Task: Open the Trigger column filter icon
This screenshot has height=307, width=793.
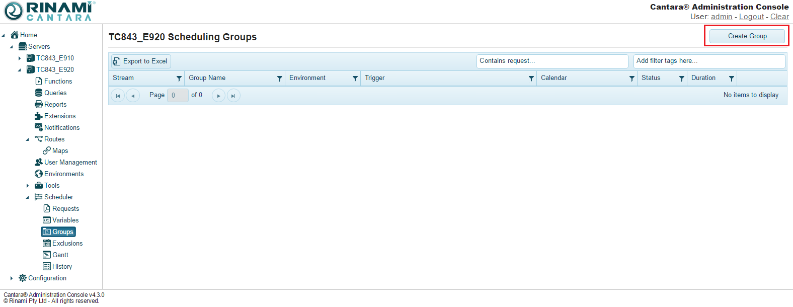Action: pos(531,79)
